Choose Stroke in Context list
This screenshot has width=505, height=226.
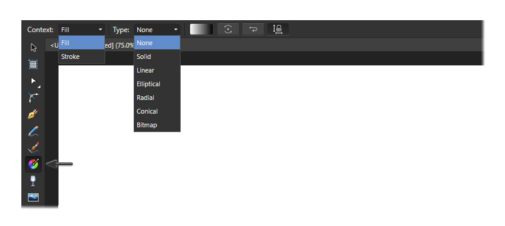click(x=81, y=56)
